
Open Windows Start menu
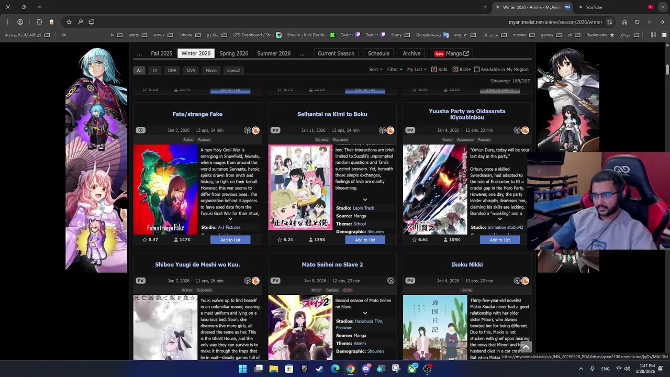242,369
